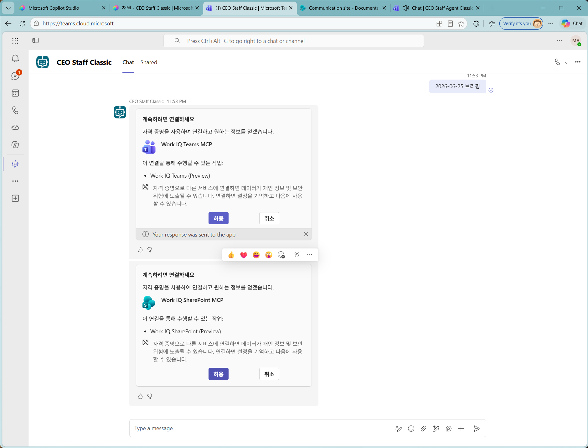The image size is (588, 448).
Task: Open Calls in the Teams sidebar
Action: 15,110
